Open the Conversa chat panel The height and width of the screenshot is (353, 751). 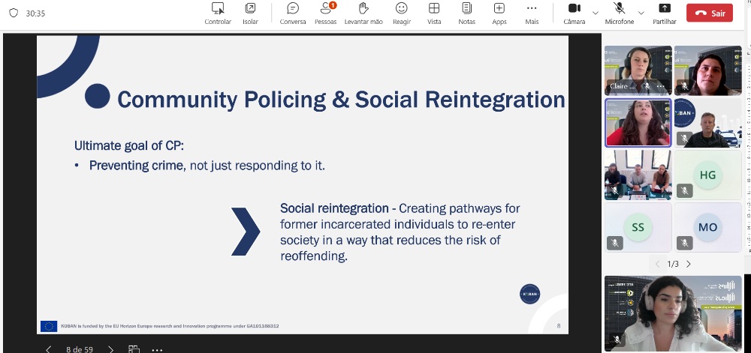293,13
